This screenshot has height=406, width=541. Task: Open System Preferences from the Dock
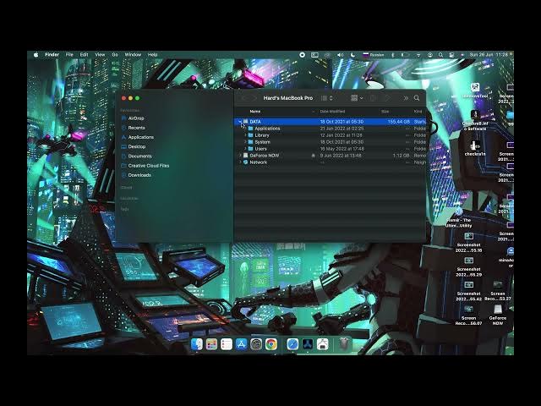(256, 344)
